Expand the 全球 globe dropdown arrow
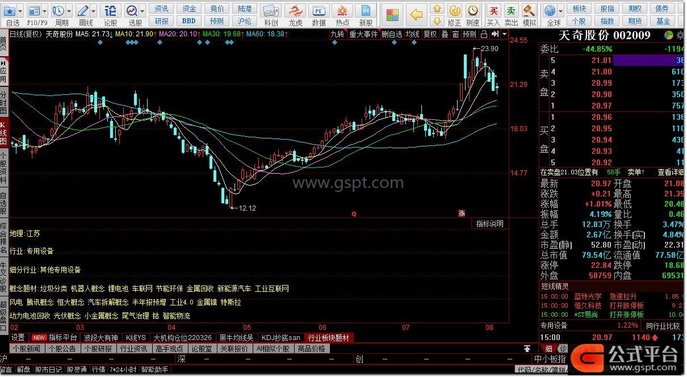The image size is (687, 377). (x=560, y=11)
